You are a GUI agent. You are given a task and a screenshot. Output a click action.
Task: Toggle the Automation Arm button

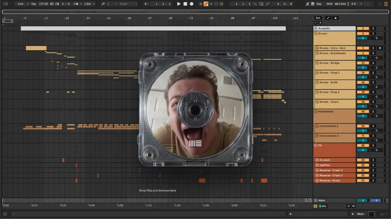pyautogui.click(x=206, y=4)
